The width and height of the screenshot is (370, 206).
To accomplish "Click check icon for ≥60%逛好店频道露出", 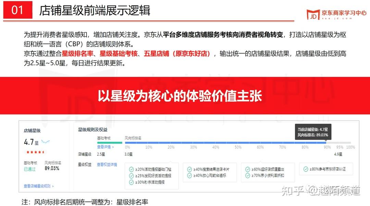I will tap(248, 169).
